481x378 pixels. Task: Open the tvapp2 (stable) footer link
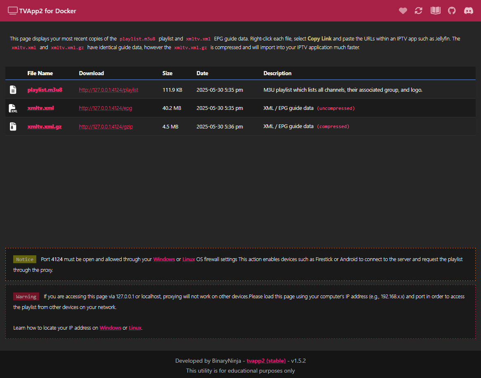click(x=266, y=361)
